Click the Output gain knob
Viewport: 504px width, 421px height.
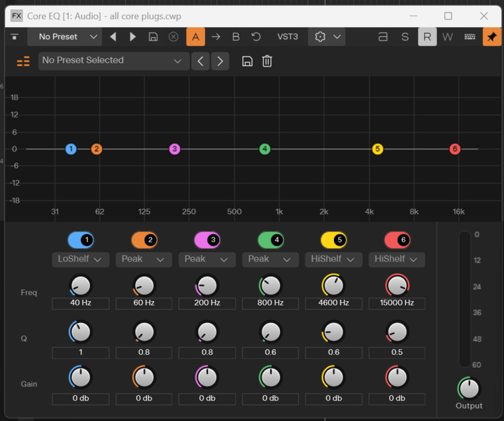click(x=469, y=388)
